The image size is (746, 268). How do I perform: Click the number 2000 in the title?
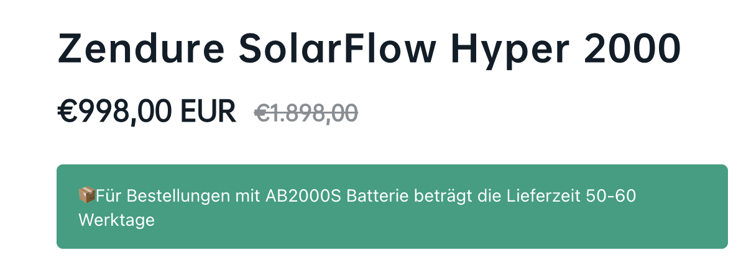[633, 49]
